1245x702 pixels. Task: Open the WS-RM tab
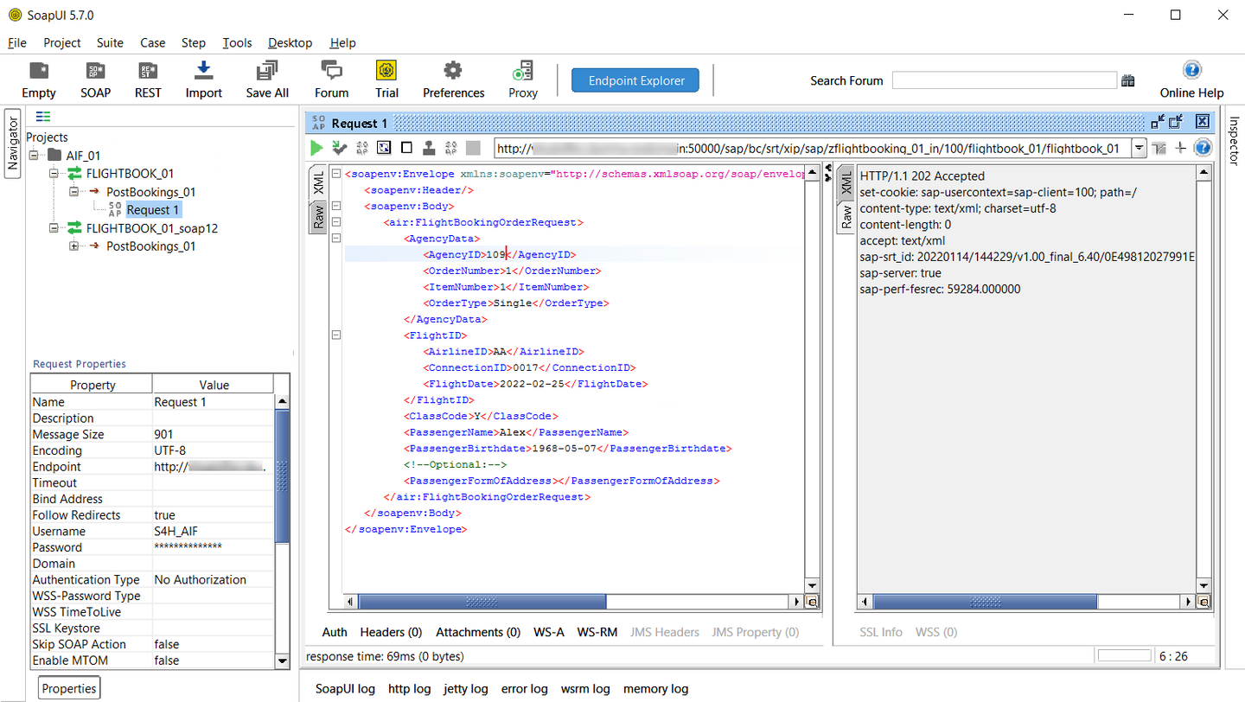(x=597, y=632)
